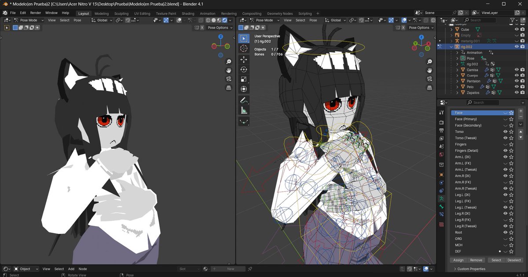The width and height of the screenshot is (528, 277).
Task: Switch to the Shading workspace tab
Action: pos(188,14)
